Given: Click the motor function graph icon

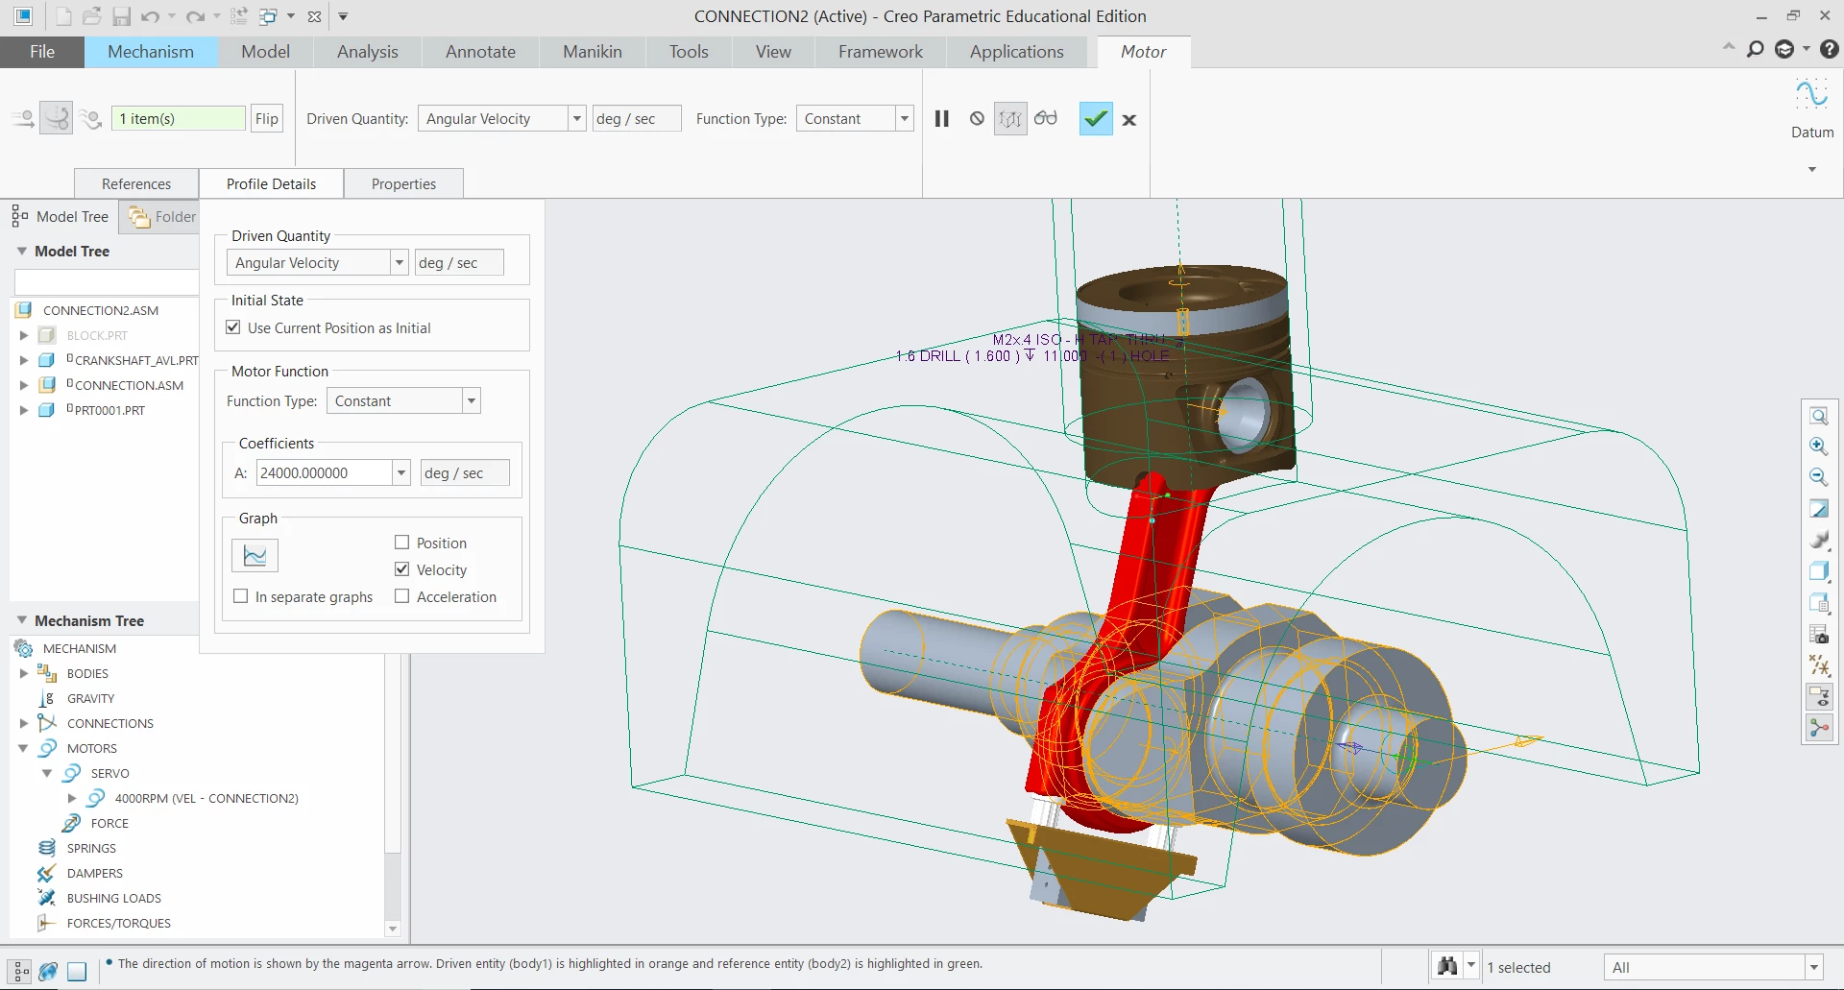Looking at the screenshot, I should 255,556.
